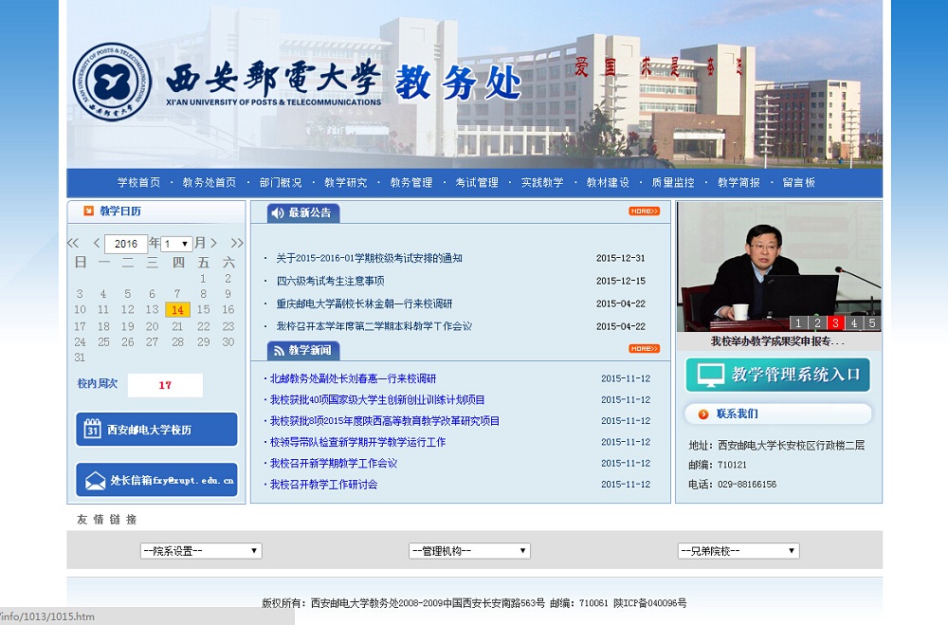
Task: Go to the next month in the calendar
Action: click(213, 243)
